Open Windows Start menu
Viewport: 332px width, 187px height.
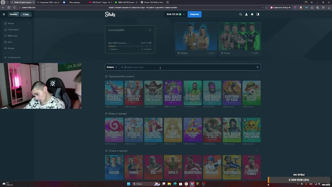(x=129, y=184)
